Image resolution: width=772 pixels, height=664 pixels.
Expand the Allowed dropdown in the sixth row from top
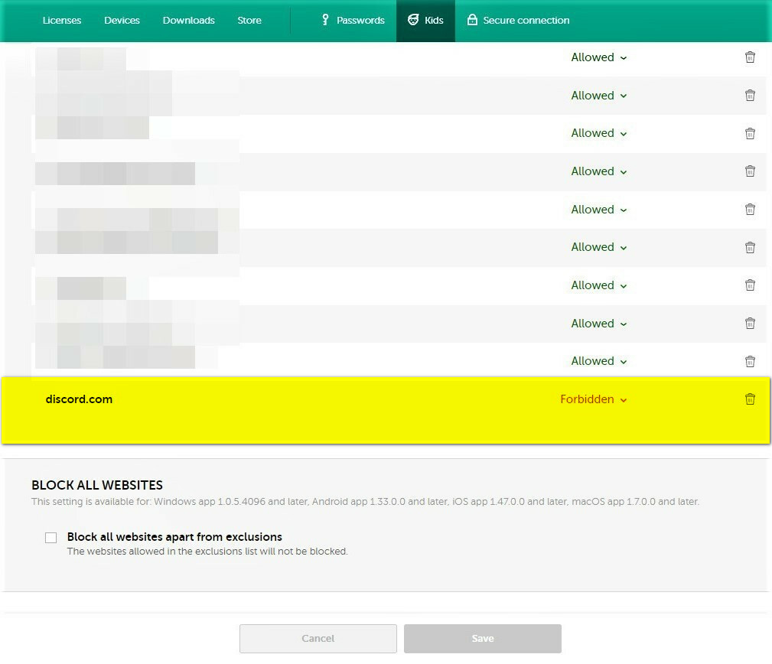click(x=598, y=247)
